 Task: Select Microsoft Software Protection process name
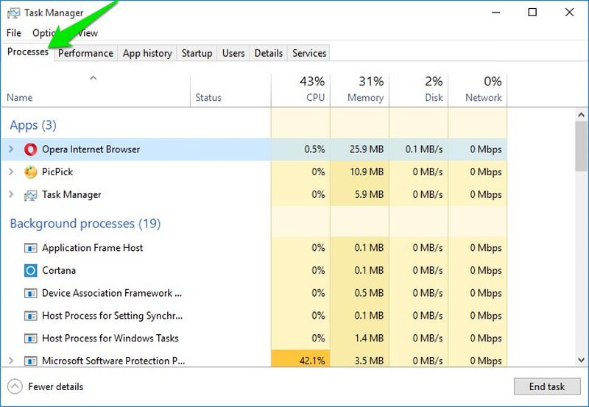tap(113, 361)
